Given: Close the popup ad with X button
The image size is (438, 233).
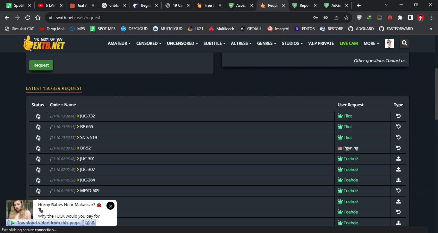Looking at the screenshot, I should [x=110, y=206].
